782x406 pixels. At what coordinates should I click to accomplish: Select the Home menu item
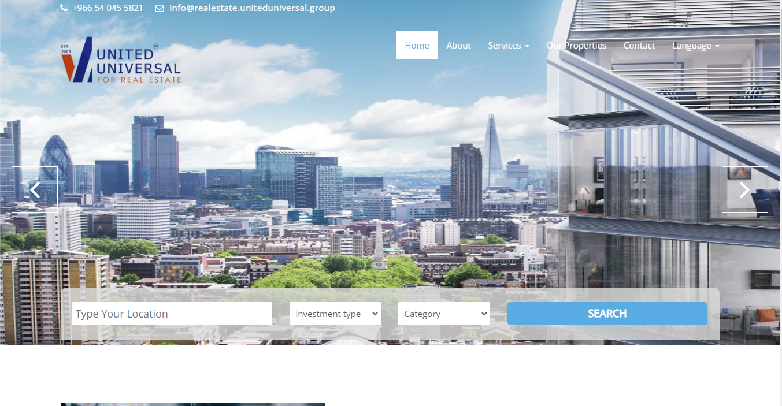click(417, 46)
